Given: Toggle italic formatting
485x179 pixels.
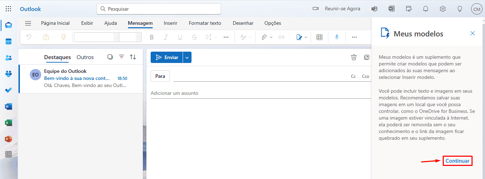Looking at the screenshot, I should [166, 37].
